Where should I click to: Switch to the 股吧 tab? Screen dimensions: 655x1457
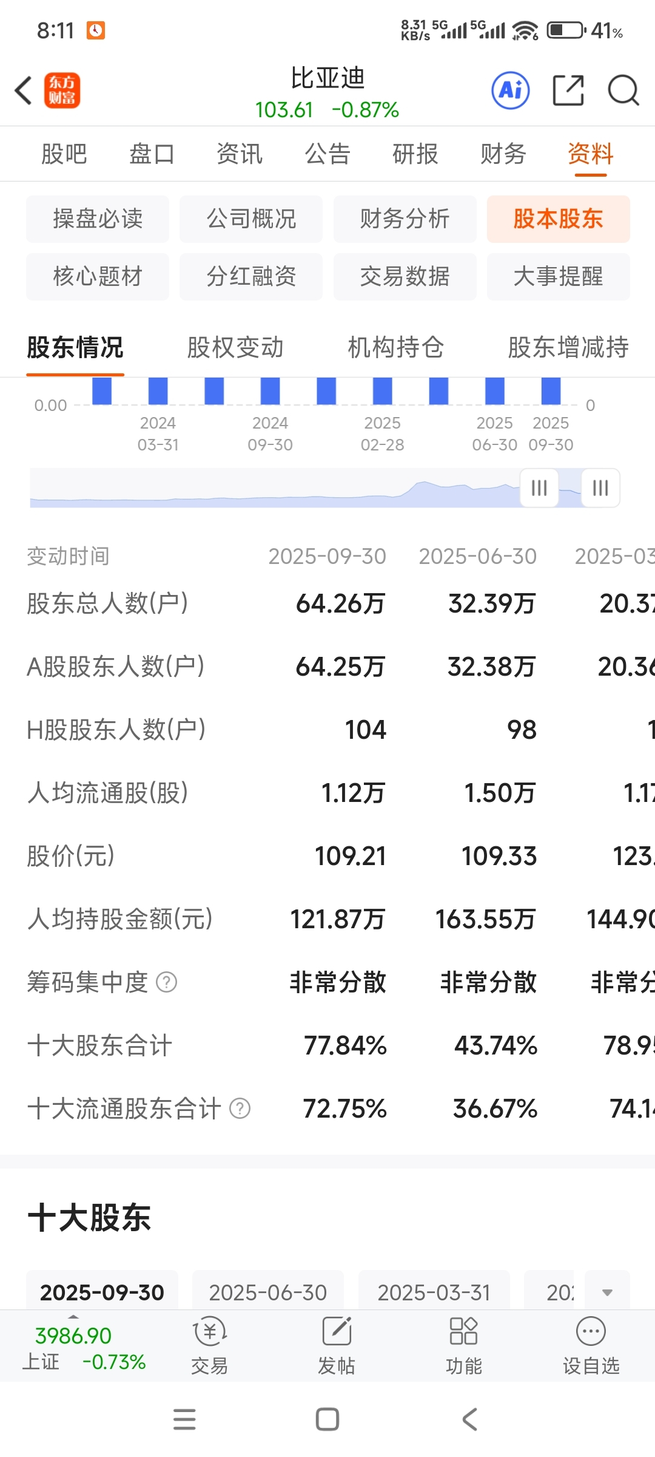click(64, 154)
